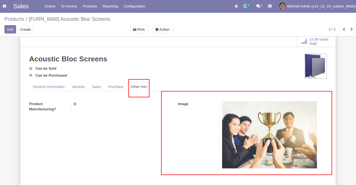The height and width of the screenshot is (185, 356).
Task: Open the Action dropdown
Action: pos(163,29)
